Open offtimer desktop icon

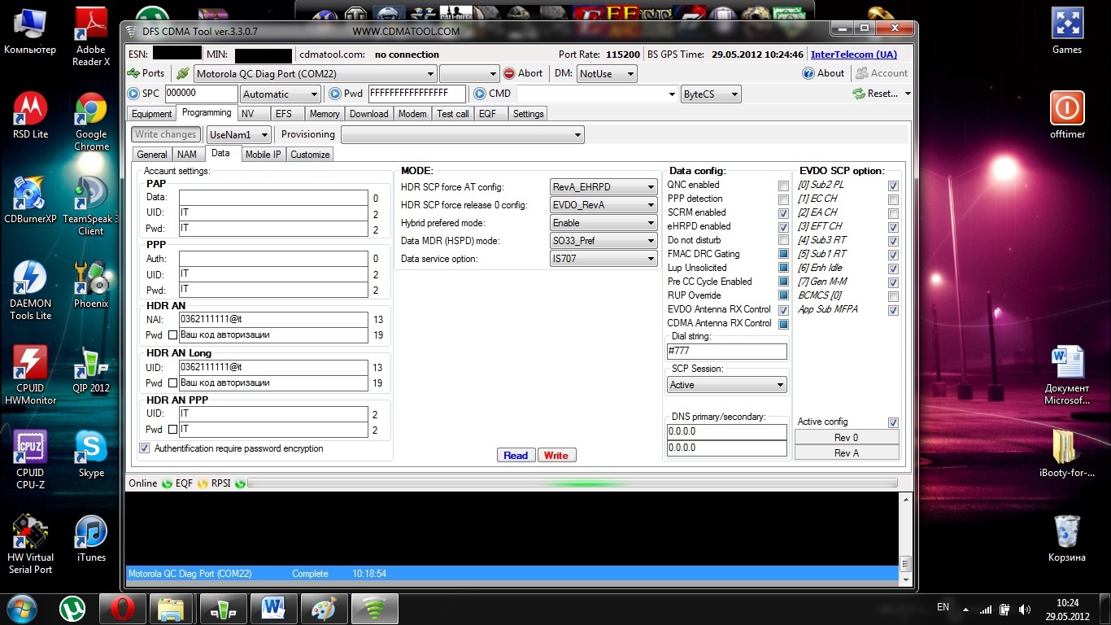tap(1067, 116)
